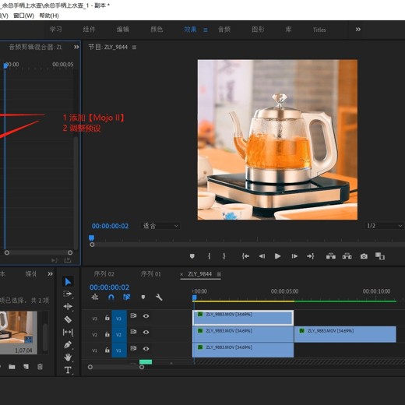The image size is (405, 405).
Task: Select the Razor tool in tools panel
Action: tap(68, 319)
